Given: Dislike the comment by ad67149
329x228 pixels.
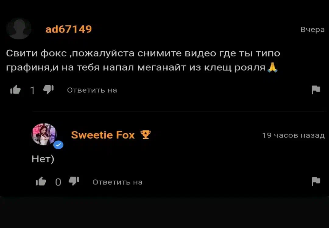Looking at the screenshot, I should (x=48, y=90).
